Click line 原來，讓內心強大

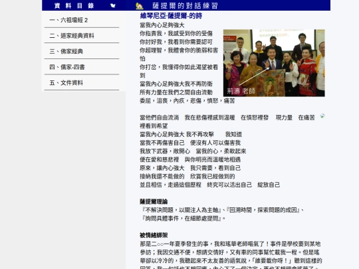click(x=162, y=168)
